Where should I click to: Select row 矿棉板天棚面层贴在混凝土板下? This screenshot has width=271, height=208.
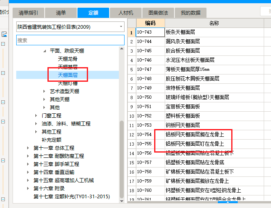pos(214,172)
